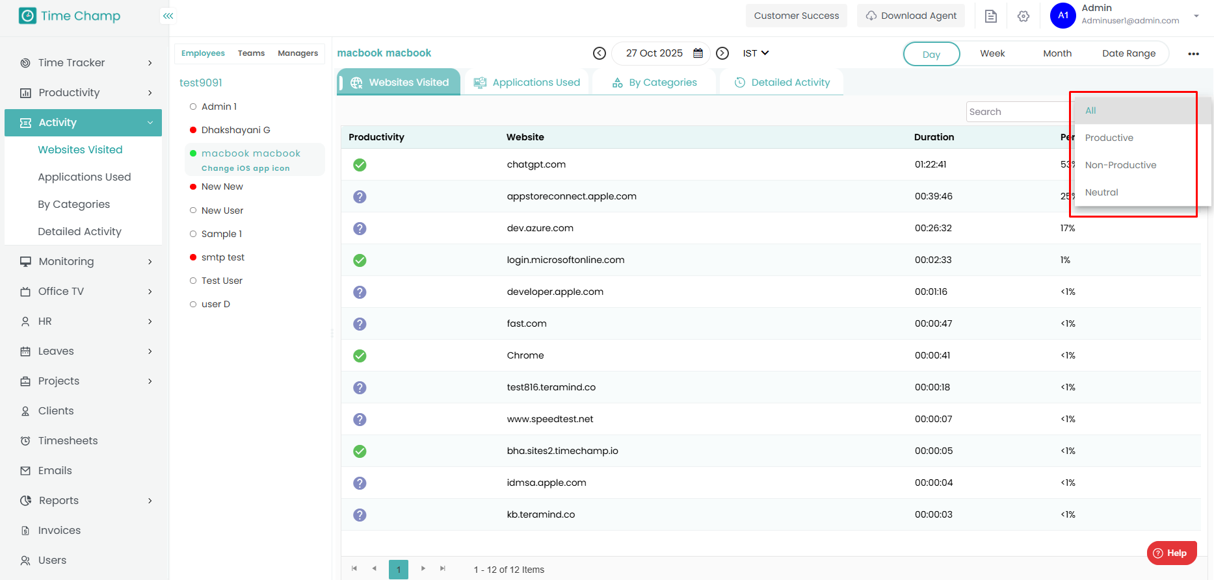
Task: Click the Download Agent button
Action: (911, 16)
